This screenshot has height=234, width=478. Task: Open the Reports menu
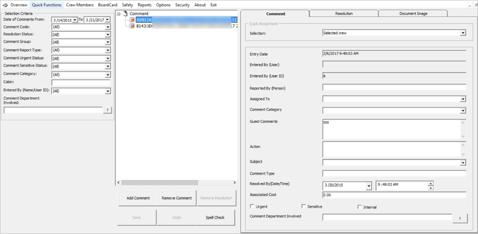[x=145, y=5]
